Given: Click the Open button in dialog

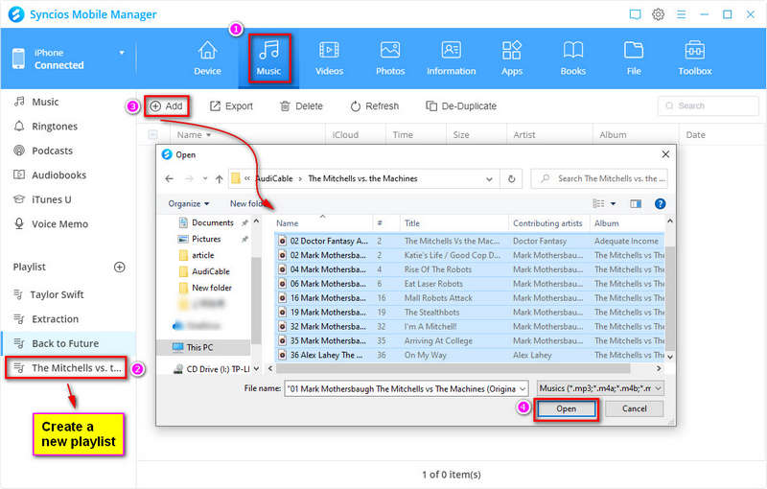Looking at the screenshot, I should coord(566,408).
